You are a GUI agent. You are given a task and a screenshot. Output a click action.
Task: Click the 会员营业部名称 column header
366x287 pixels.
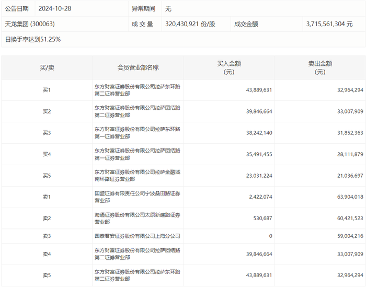138,67
